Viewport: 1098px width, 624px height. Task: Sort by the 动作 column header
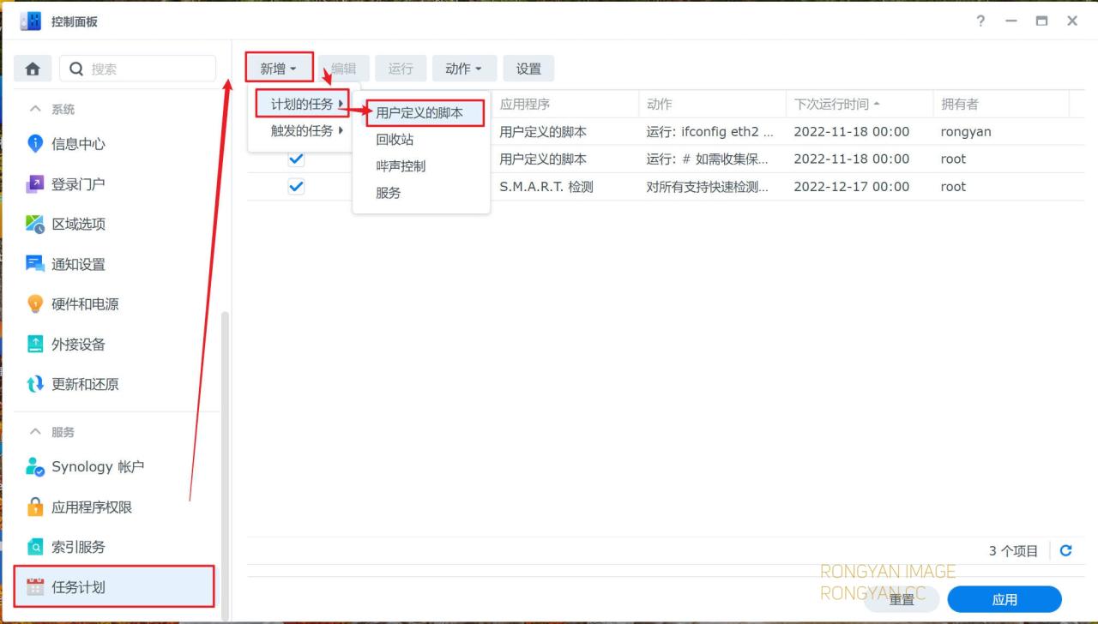tap(711, 105)
